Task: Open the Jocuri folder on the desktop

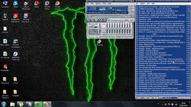Action: [x=16, y=80]
